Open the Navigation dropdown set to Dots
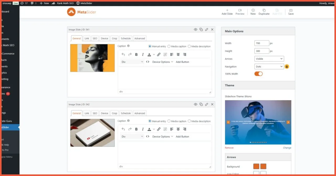 (x=269, y=67)
